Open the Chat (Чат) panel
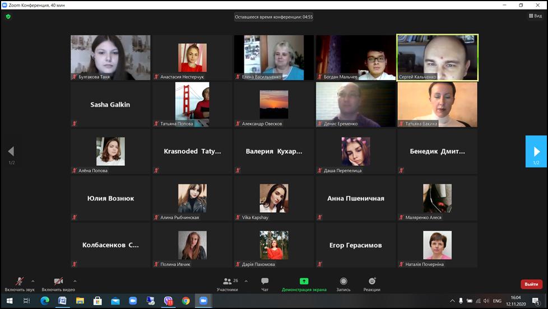This screenshot has height=309, width=548. point(264,284)
